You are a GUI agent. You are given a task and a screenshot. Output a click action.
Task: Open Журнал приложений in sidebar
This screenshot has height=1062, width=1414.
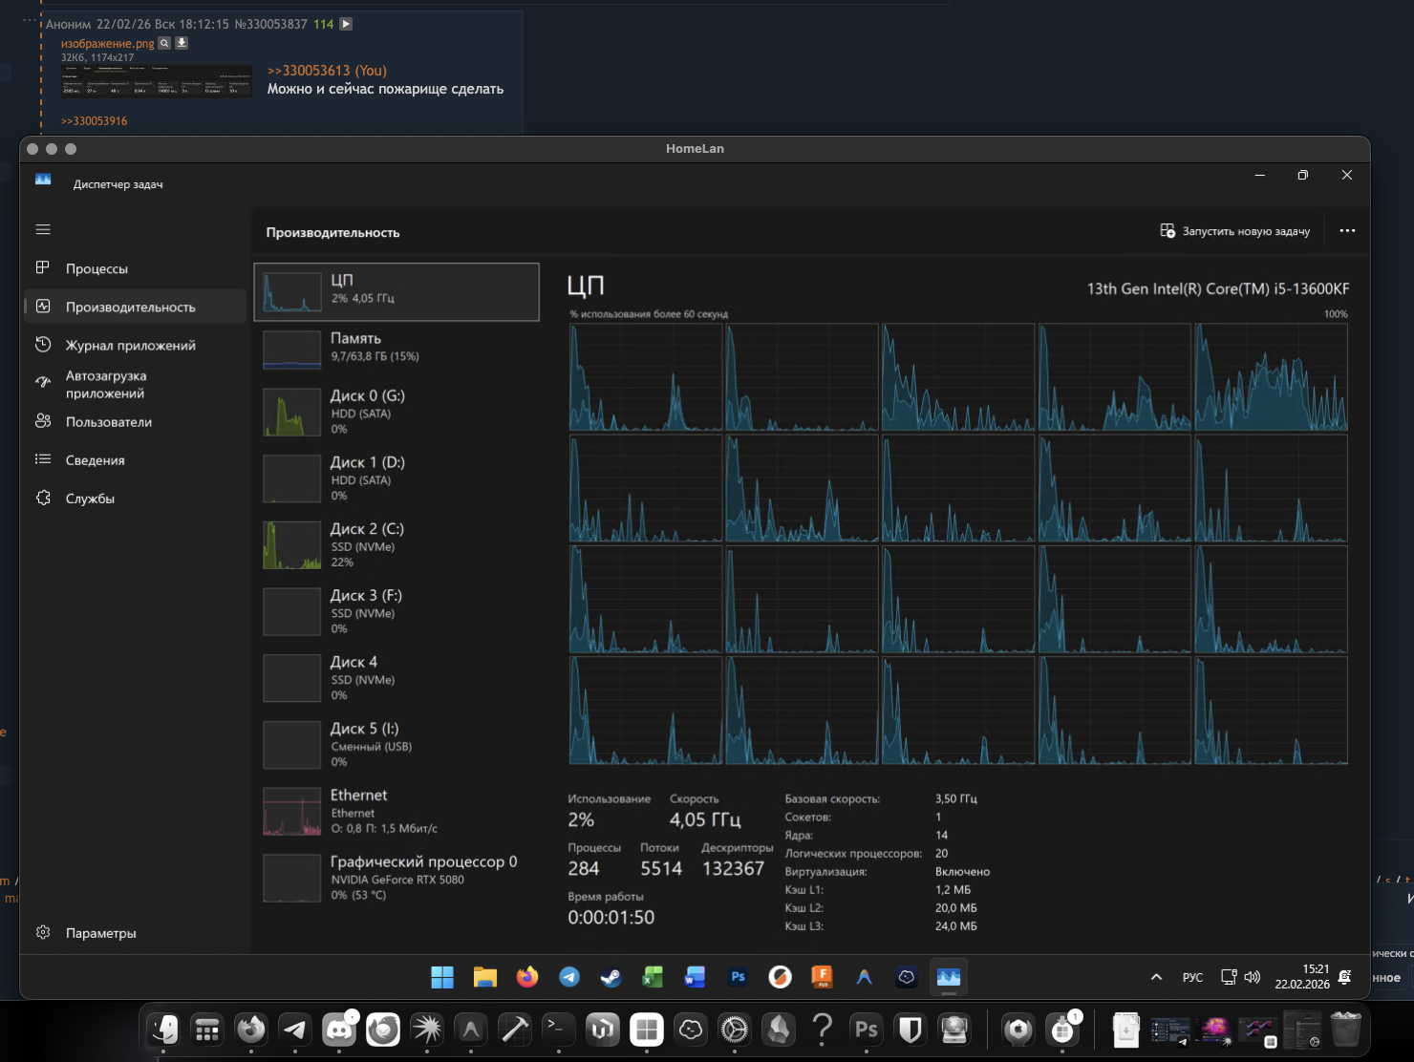pyautogui.click(x=130, y=346)
